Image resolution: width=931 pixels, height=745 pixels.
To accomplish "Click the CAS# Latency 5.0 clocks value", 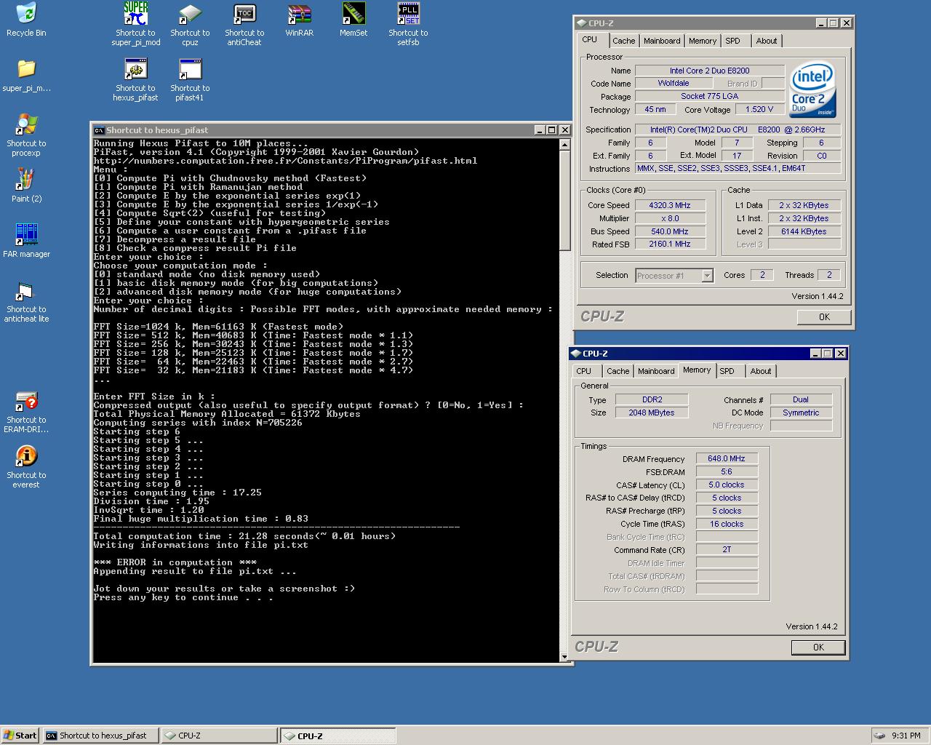I will pos(727,485).
